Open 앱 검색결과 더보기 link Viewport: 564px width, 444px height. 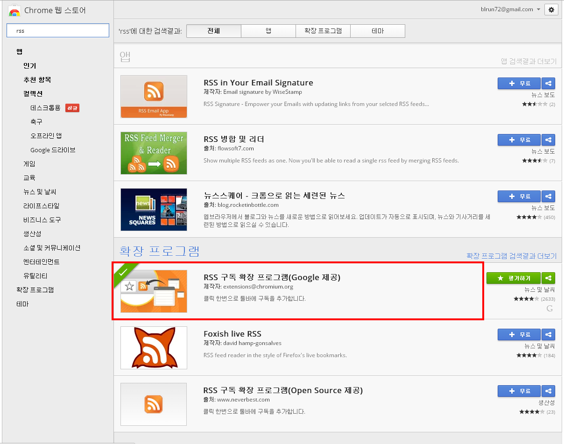(x=529, y=62)
